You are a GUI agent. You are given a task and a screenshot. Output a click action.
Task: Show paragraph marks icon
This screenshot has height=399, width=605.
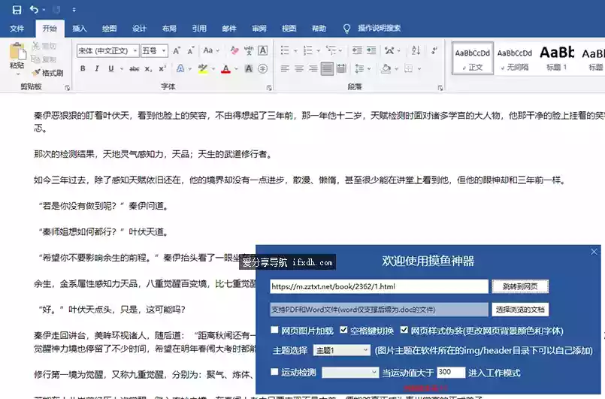(434, 50)
